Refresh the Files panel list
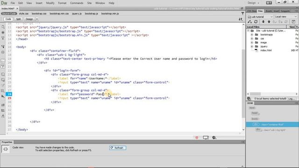The width and height of the screenshot is (299, 168). [x=256, y=22]
